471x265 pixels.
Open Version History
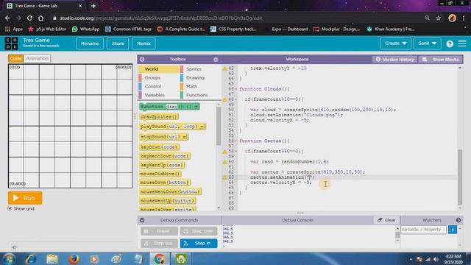click(x=394, y=60)
